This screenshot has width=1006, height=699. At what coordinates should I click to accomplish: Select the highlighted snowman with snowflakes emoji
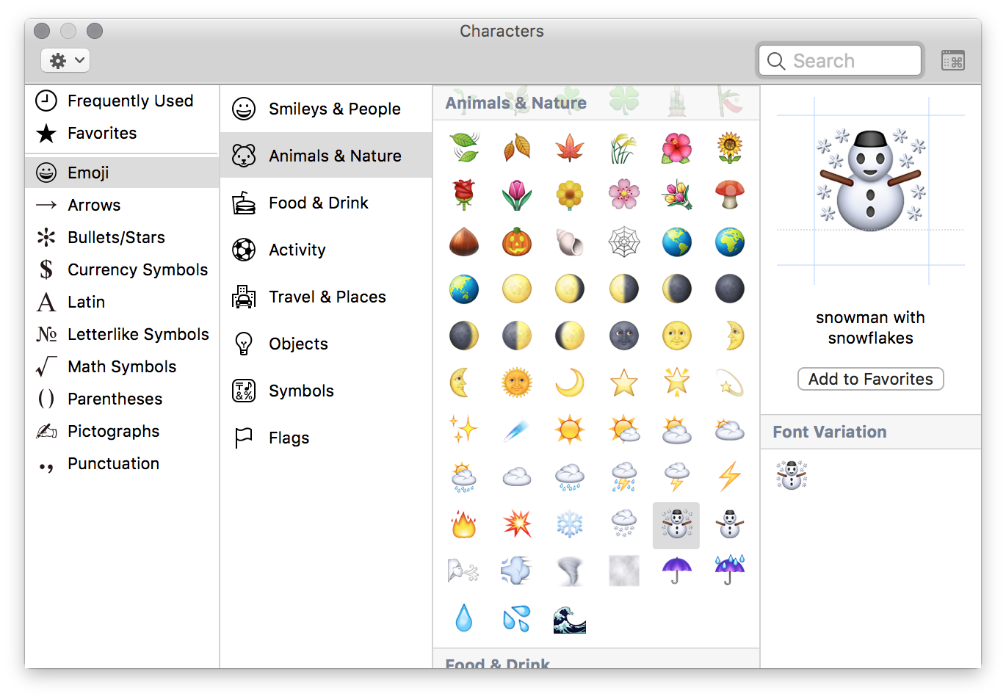tap(676, 525)
